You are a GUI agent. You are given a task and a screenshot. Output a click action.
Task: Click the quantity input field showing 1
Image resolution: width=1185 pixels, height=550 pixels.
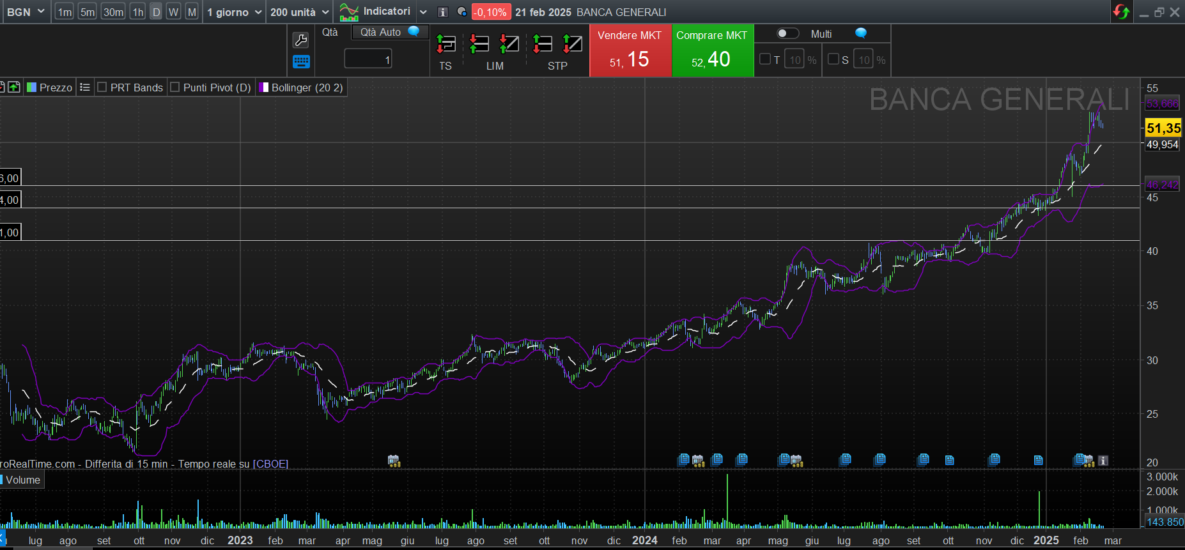(368, 59)
